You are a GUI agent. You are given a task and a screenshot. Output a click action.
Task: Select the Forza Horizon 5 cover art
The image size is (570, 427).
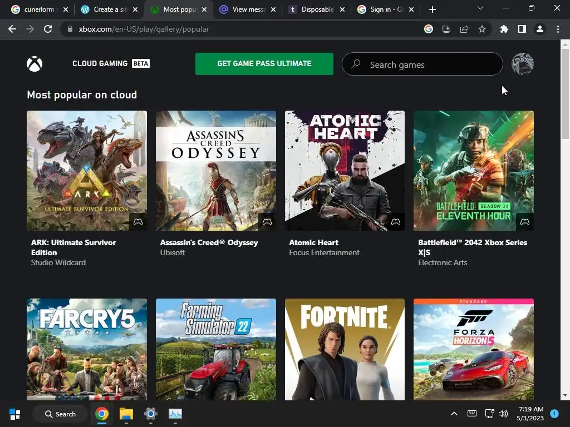tap(474, 349)
